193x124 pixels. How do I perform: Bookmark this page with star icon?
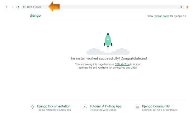coord(181,7)
